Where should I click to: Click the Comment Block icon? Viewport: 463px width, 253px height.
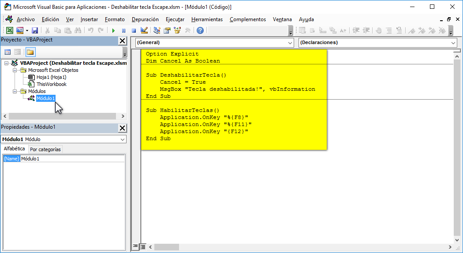[x=389, y=30]
